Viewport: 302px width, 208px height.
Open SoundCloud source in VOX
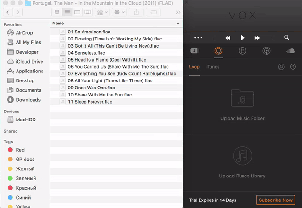click(x=291, y=51)
